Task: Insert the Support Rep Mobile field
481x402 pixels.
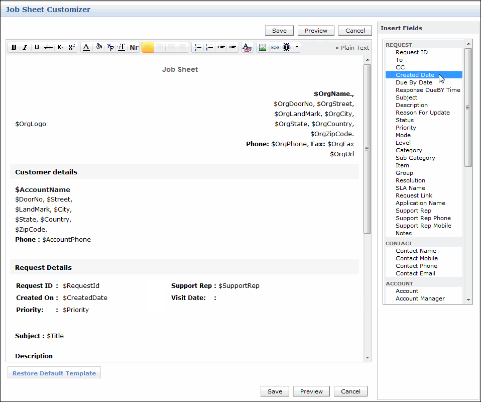Action: tap(423, 226)
